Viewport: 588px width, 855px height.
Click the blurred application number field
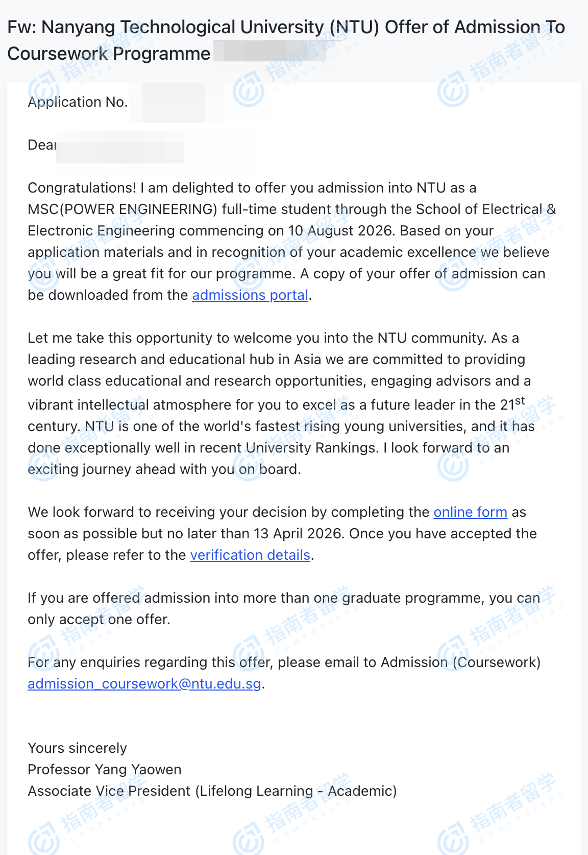177,102
